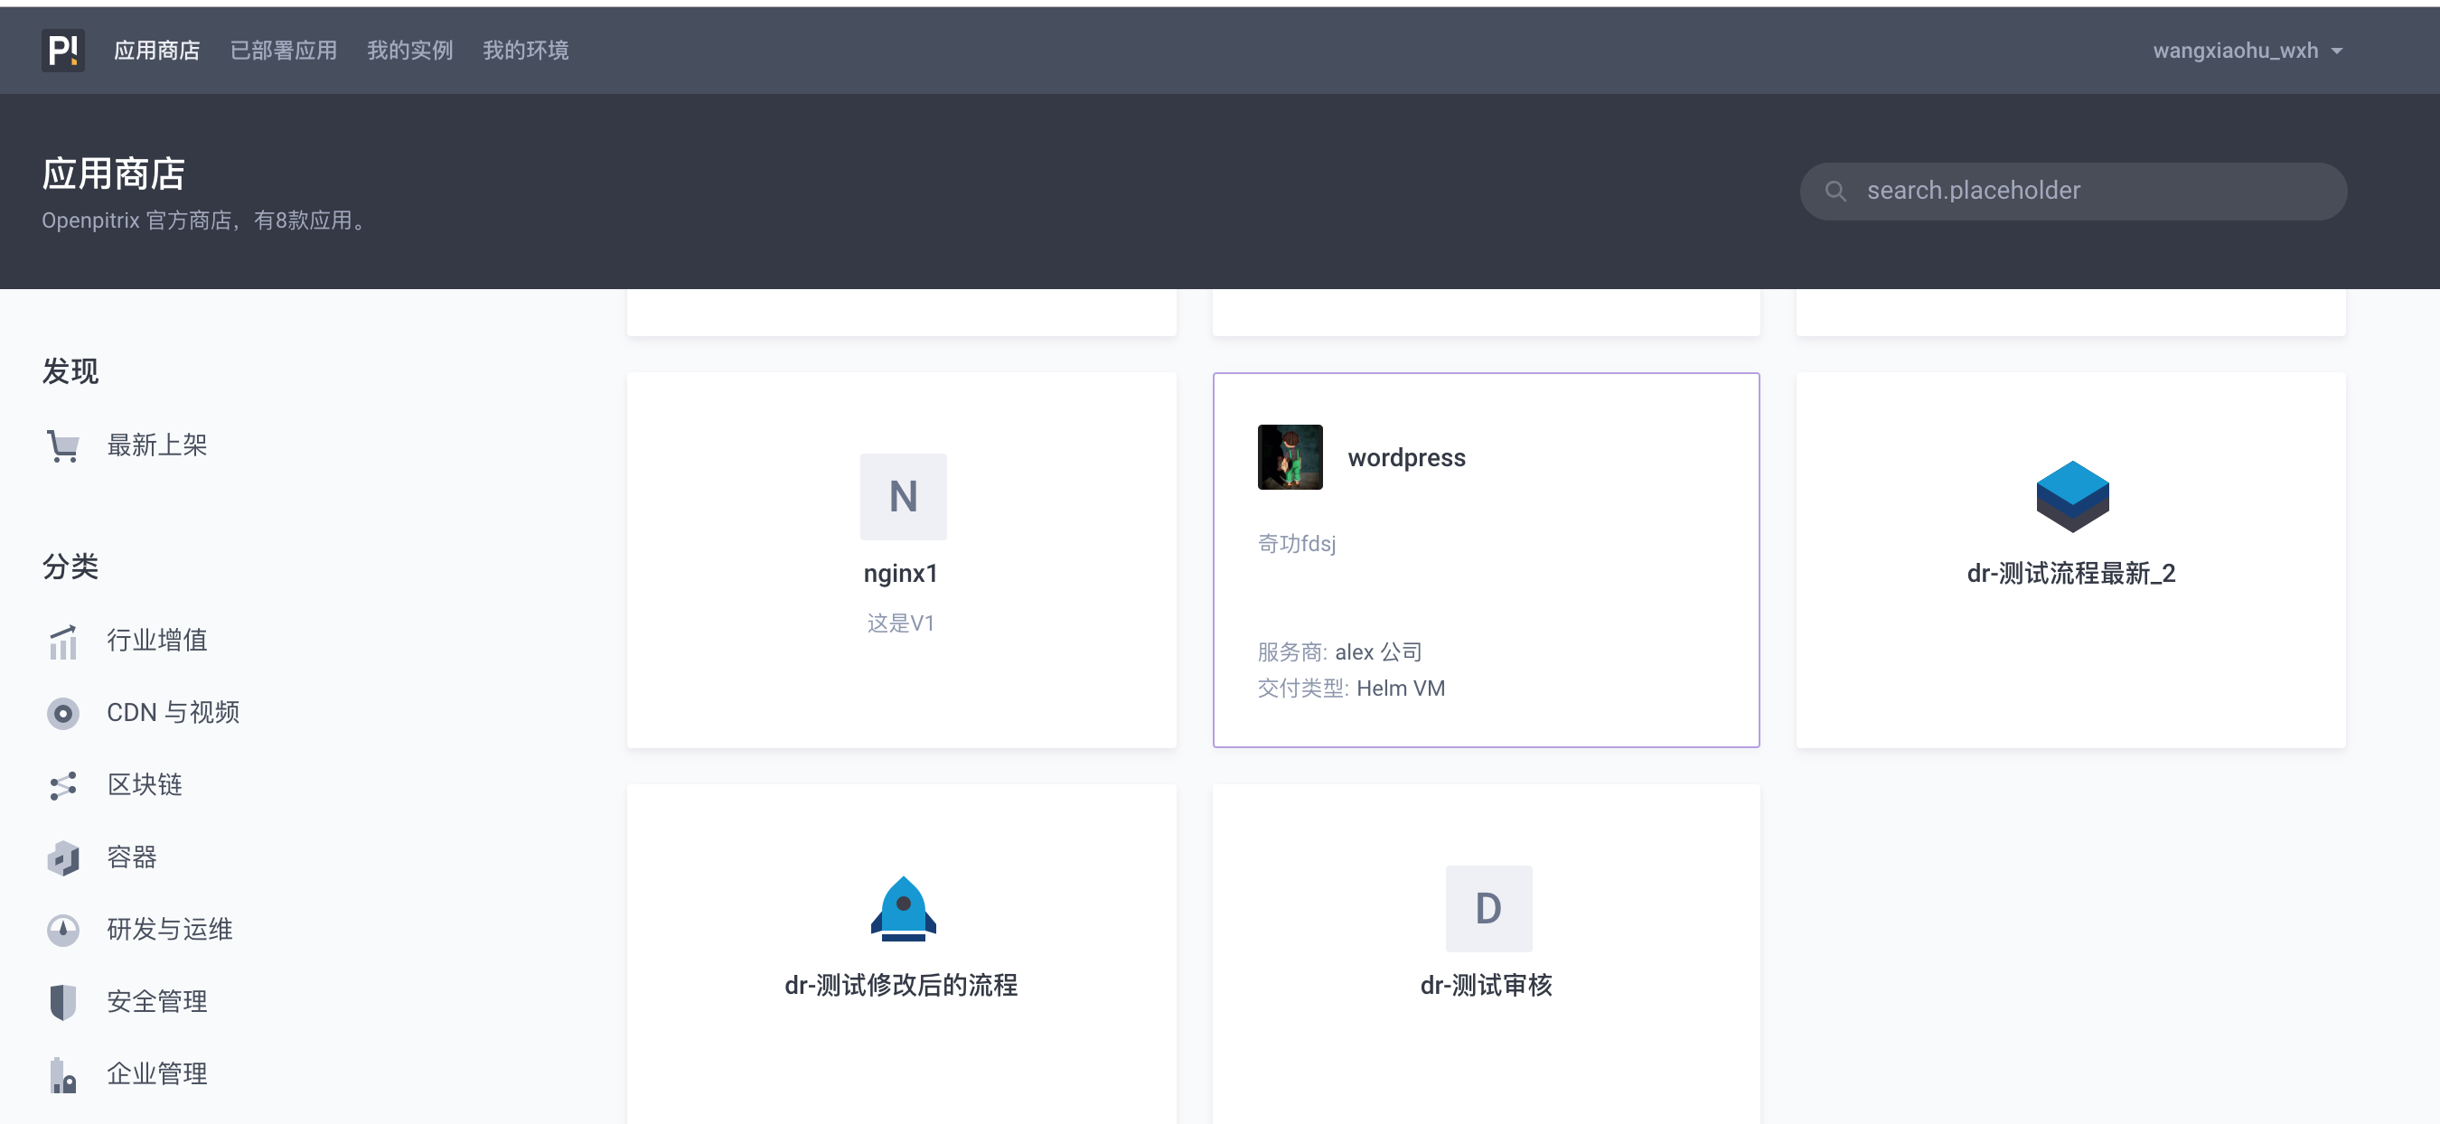Open the nginx1 application card
The width and height of the screenshot is (2440, 1124).
tap(901, 557)
